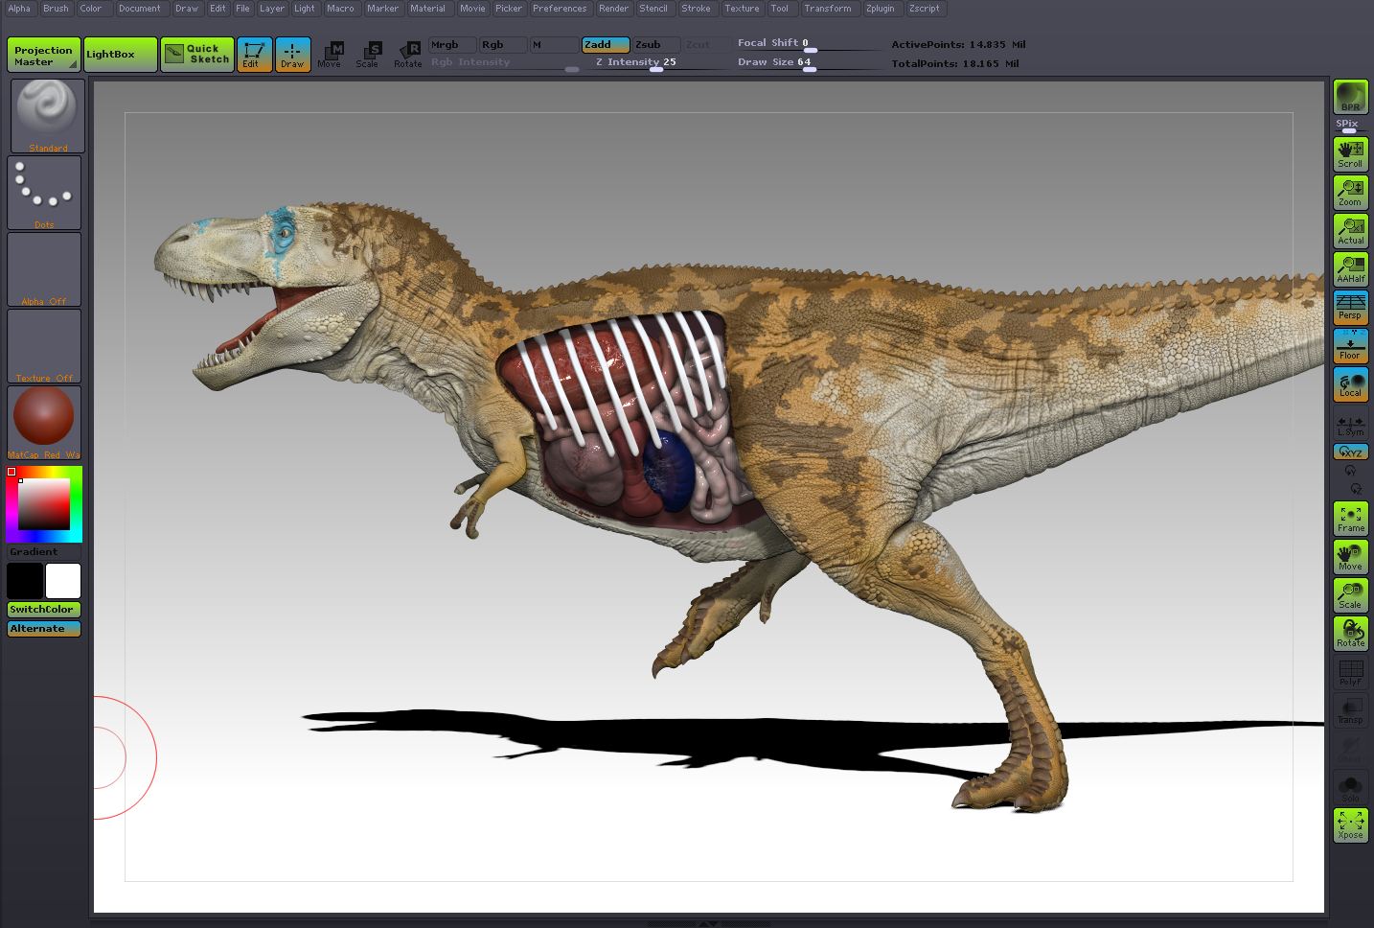This screenshot has width=1374, height=928.
Task: Open the Standard brush picker
Action: pos(48,115)
